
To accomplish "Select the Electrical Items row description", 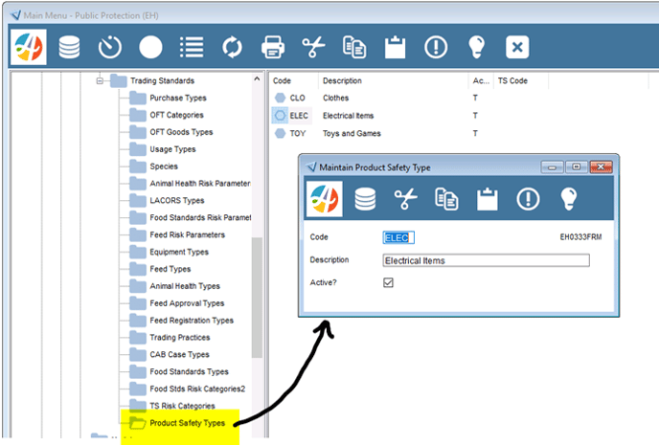I will coord(348,116).
